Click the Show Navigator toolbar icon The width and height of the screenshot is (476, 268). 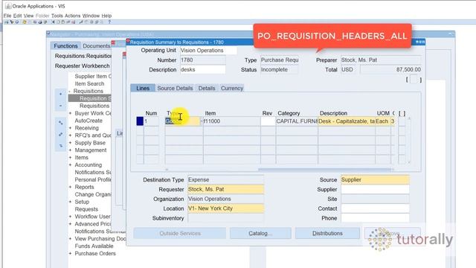(x=16, y=22)
